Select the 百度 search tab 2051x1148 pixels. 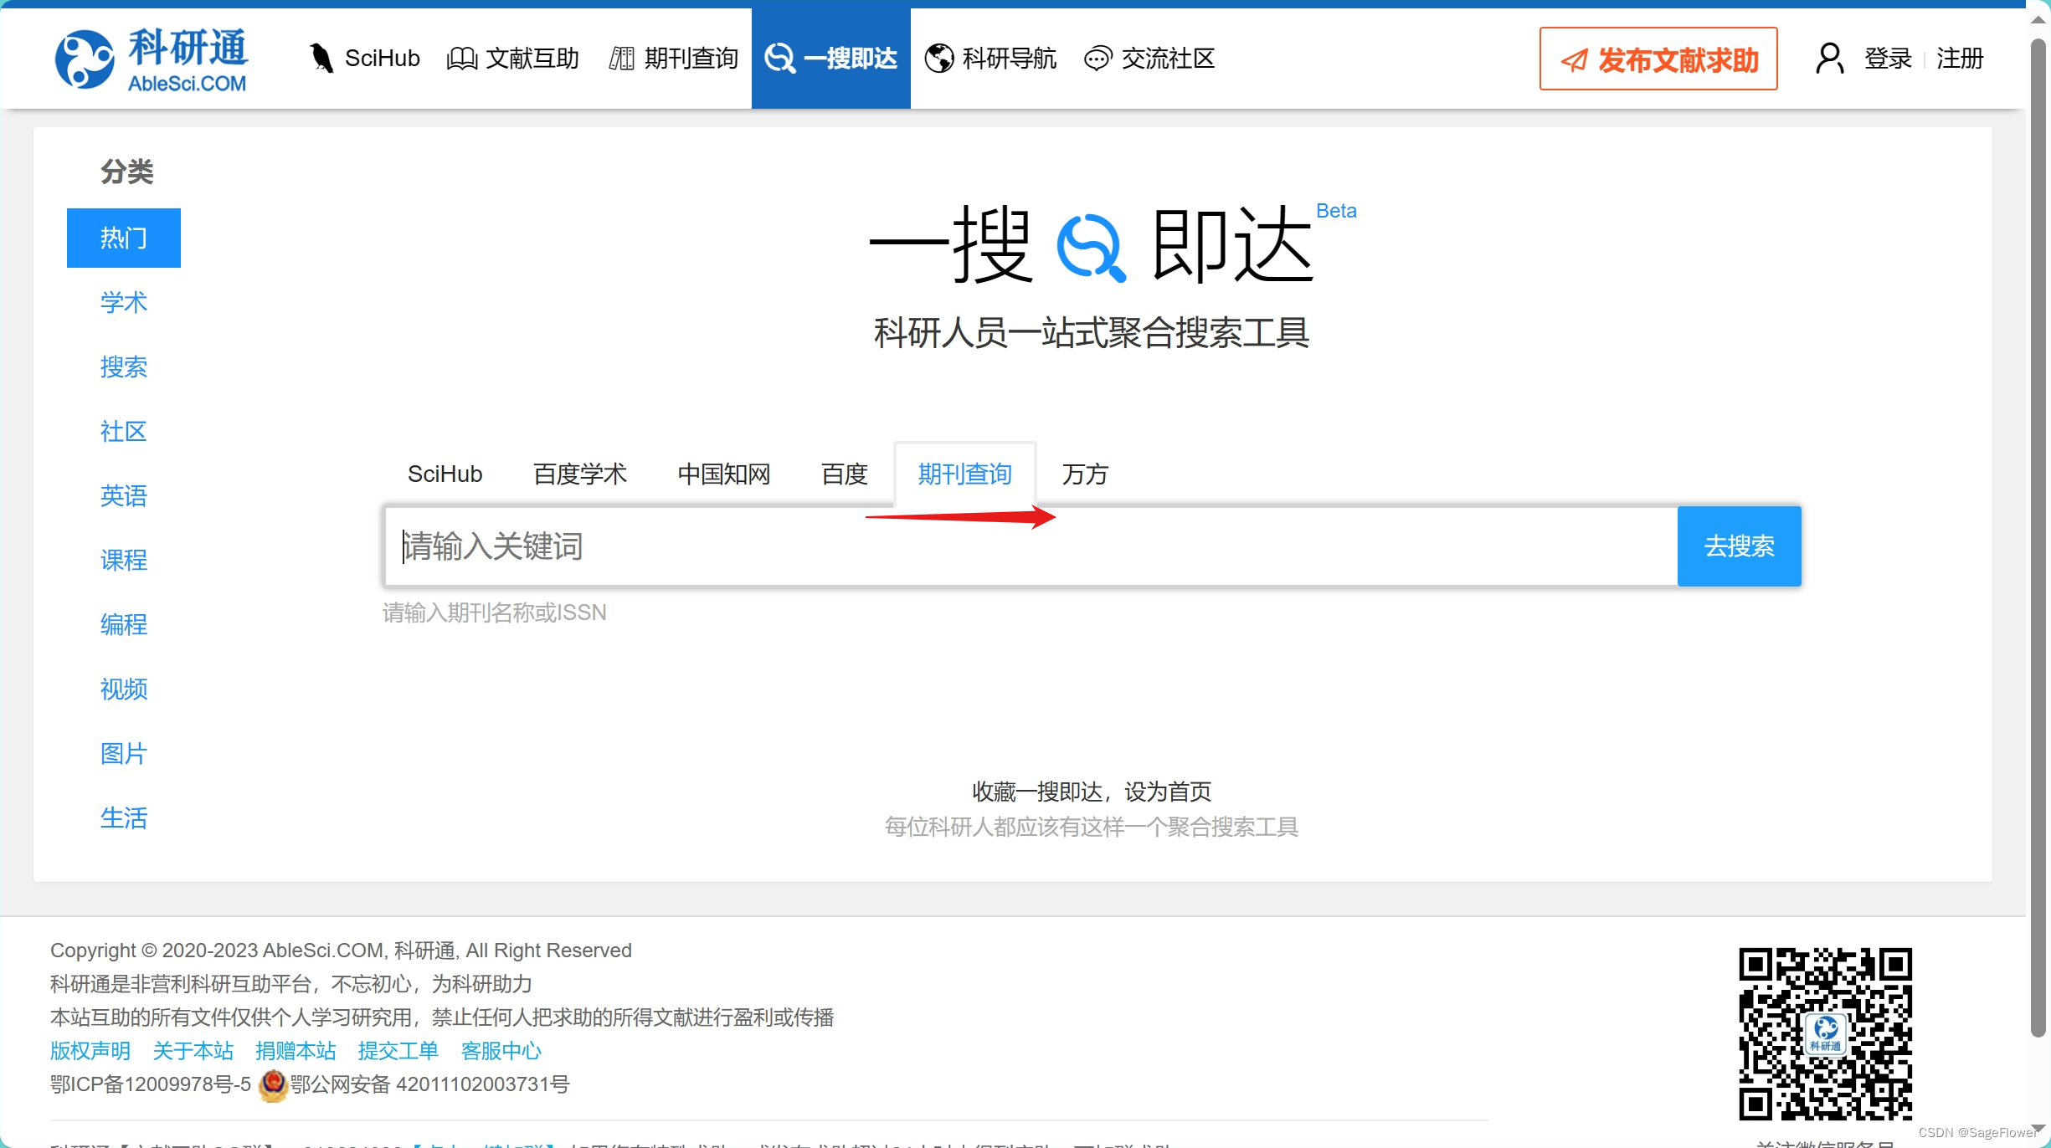pos(845,474)
